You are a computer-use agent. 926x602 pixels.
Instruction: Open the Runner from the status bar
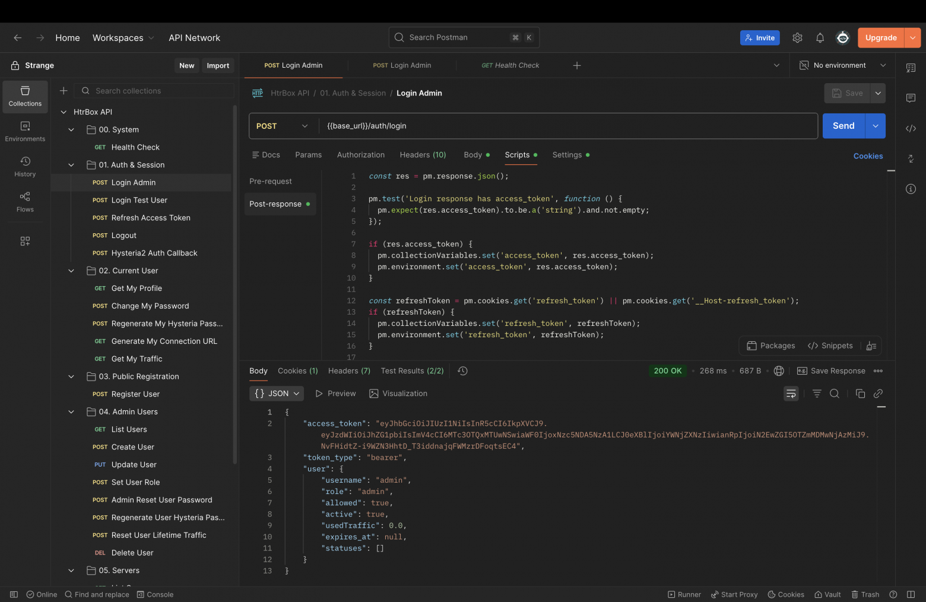(x=684, y=594)
